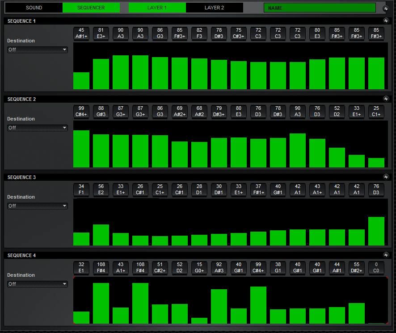Switch to the SOUND tab
The image size is (396, 333).
click(x=34, y=8)
